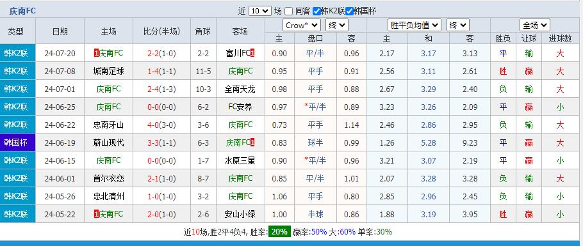Click the 忠北清州 home team link

(x=108, y=196)
